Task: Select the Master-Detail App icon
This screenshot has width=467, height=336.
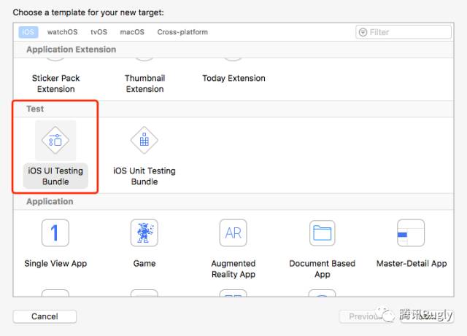Action: (x=411, y=233)
